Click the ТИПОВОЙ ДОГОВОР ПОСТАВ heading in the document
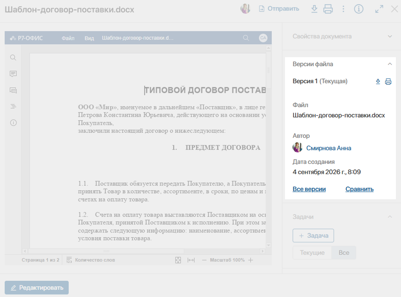The image size is (401, 297). click(x=205, y=90)
